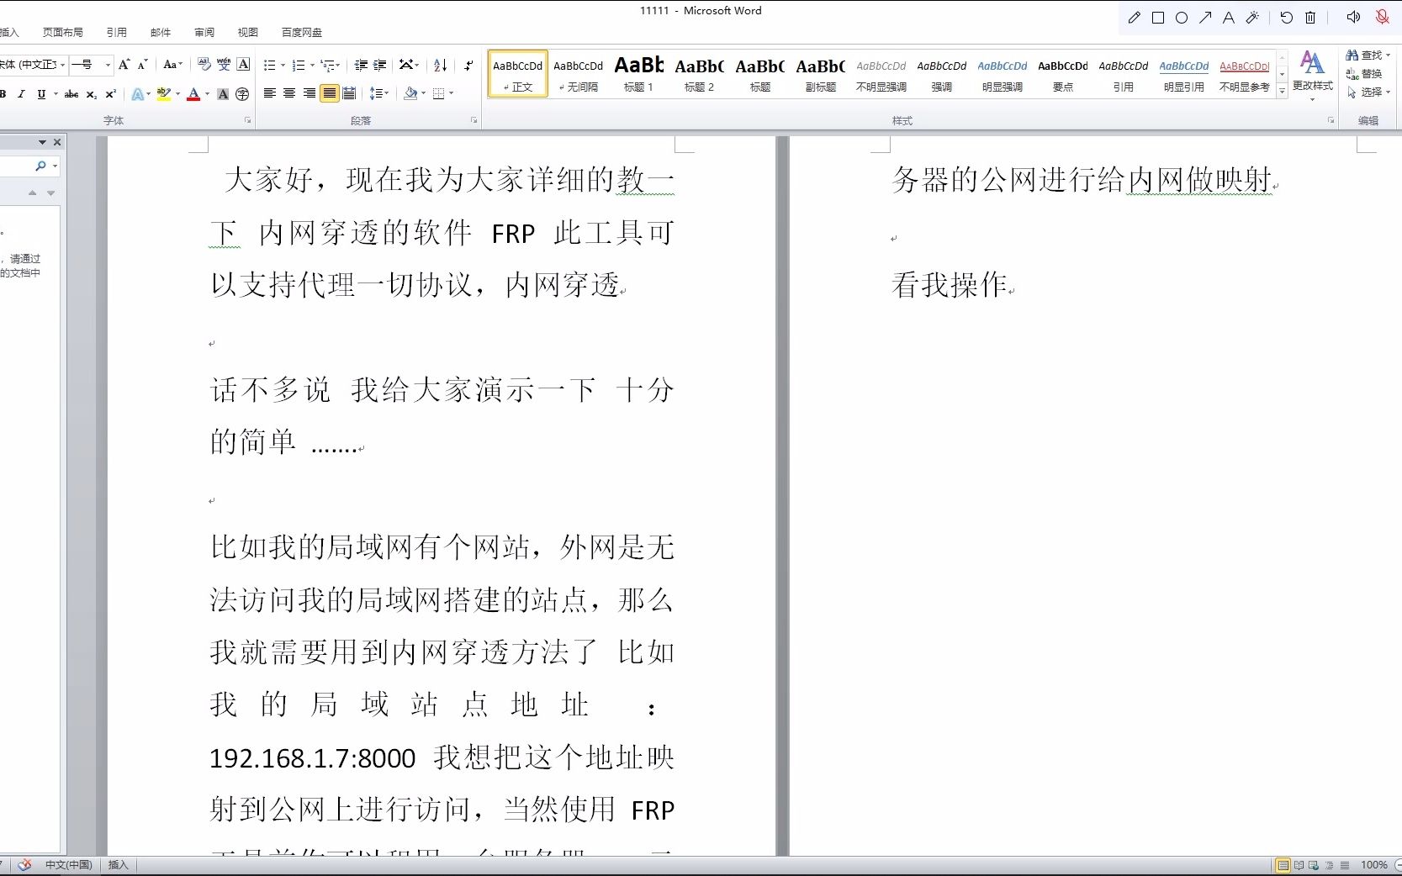The height and width of the screenshot is (876, 1402).
Task: Open the 视图 tab
Action: (248, 33)
